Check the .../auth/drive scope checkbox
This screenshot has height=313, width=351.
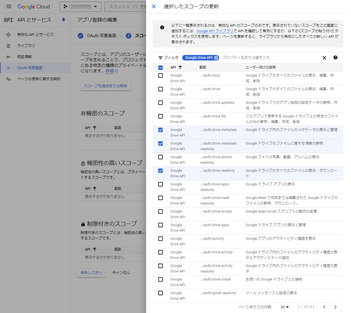point(161,89)
